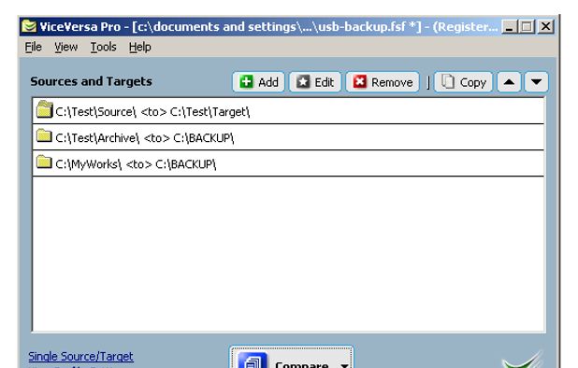Select the C:\MyWorks\ folder icon
The width and height of the screenshot is (578, 368).
[x=44, y=162]
